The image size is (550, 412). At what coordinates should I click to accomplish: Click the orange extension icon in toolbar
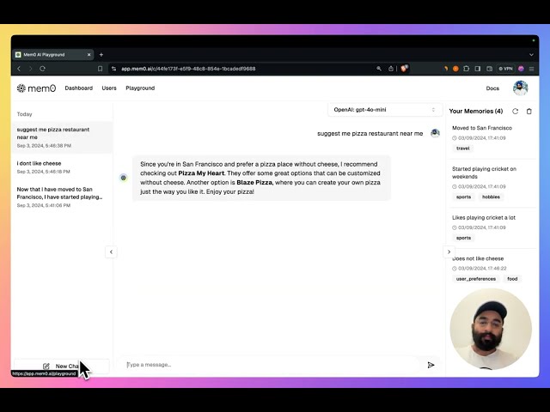click(455, 69)
